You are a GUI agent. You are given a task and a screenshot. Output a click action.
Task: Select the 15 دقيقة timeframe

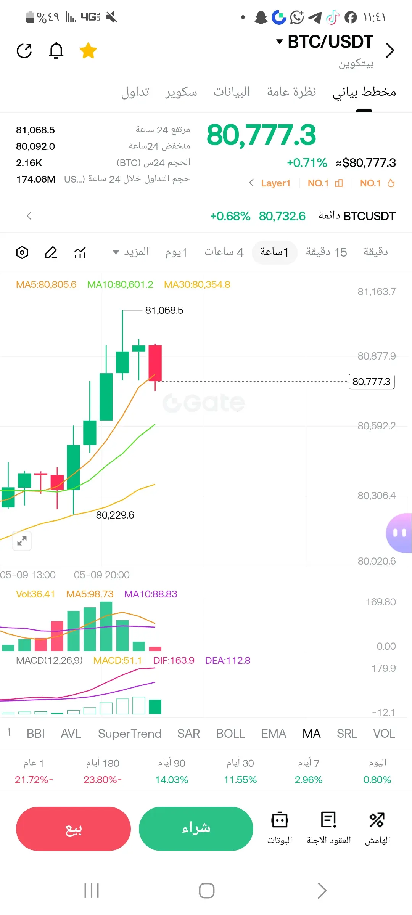(327, 252)
